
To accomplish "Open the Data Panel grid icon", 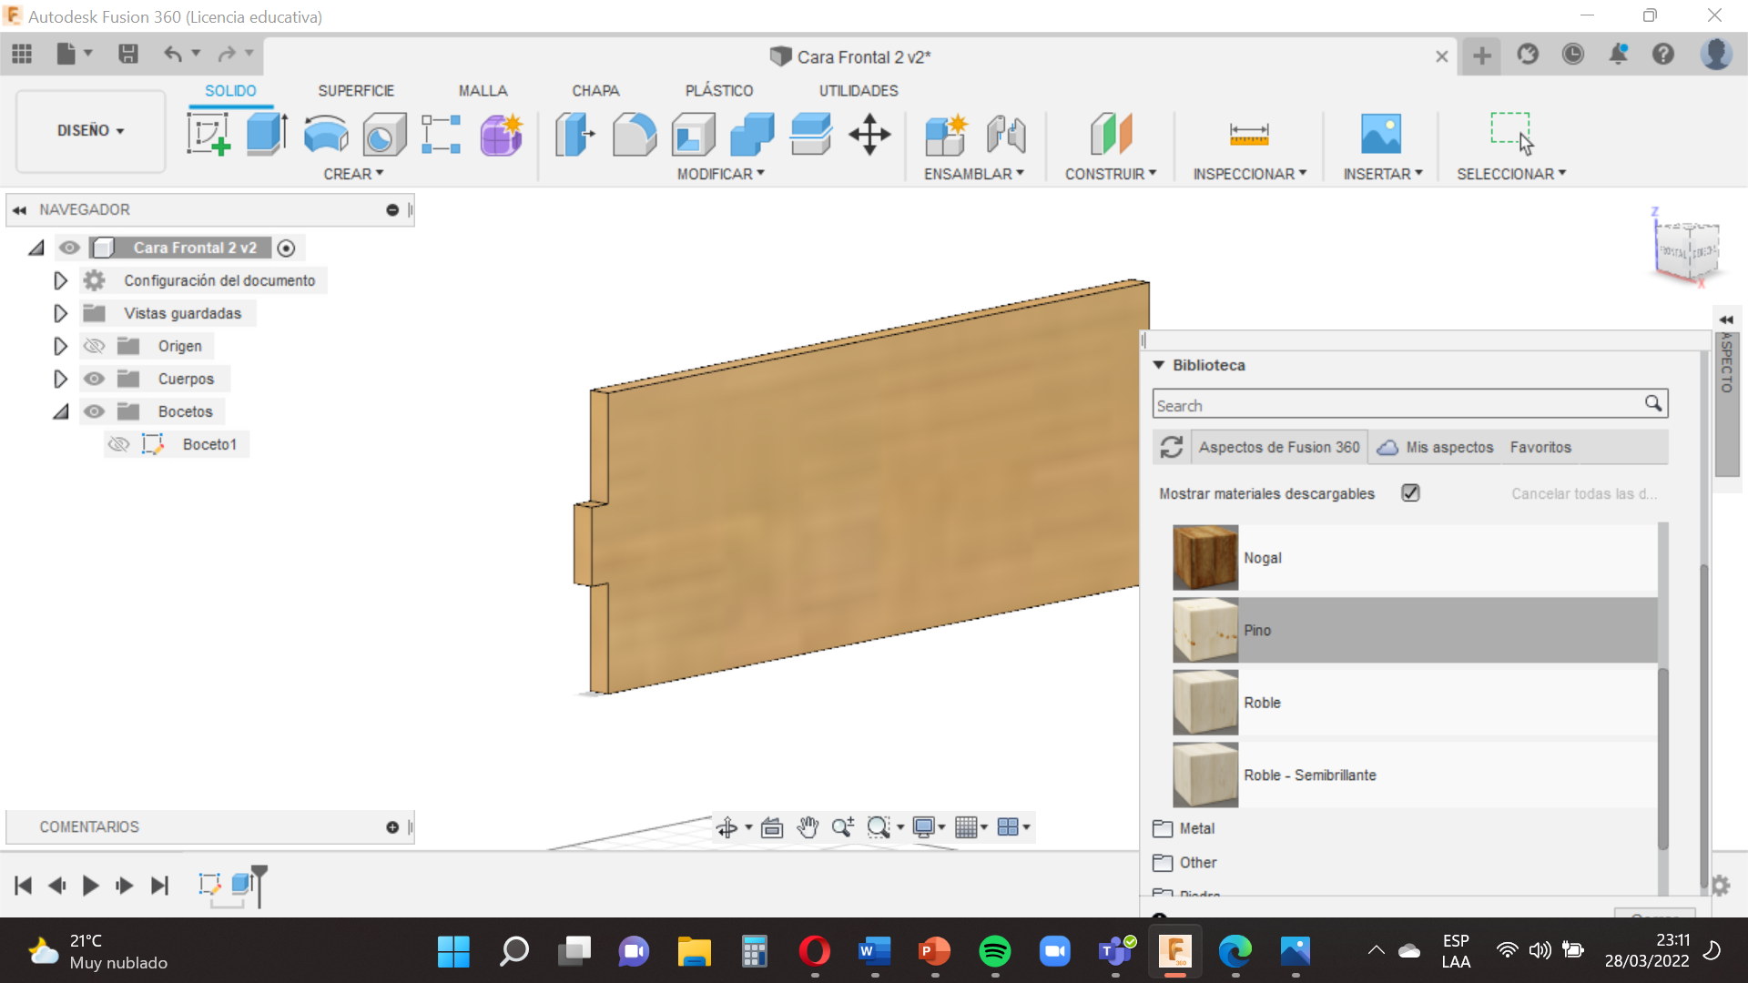I will point(22,55).
